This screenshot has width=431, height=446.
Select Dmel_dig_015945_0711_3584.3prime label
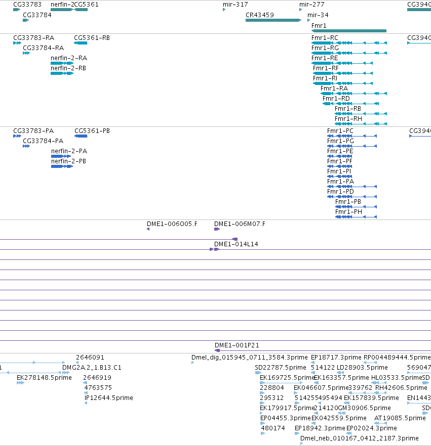pos(250,358)
